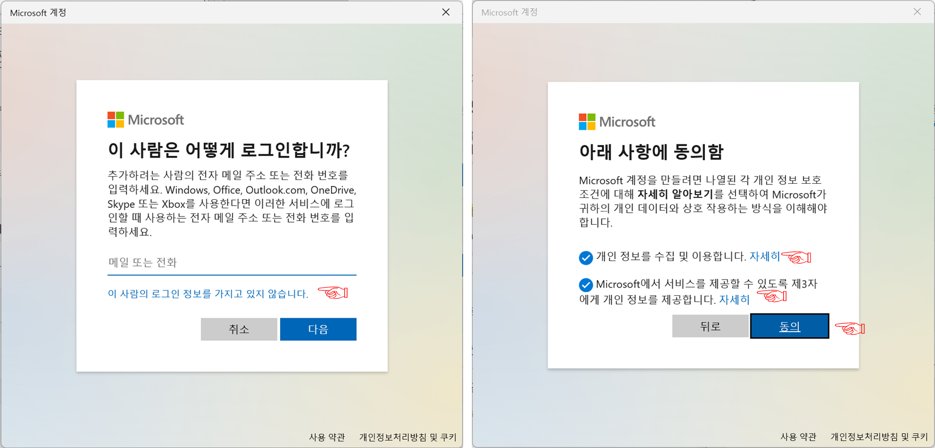Click the Microsoft logo in left dialog
935x448 pixels.
pos(146,120)
